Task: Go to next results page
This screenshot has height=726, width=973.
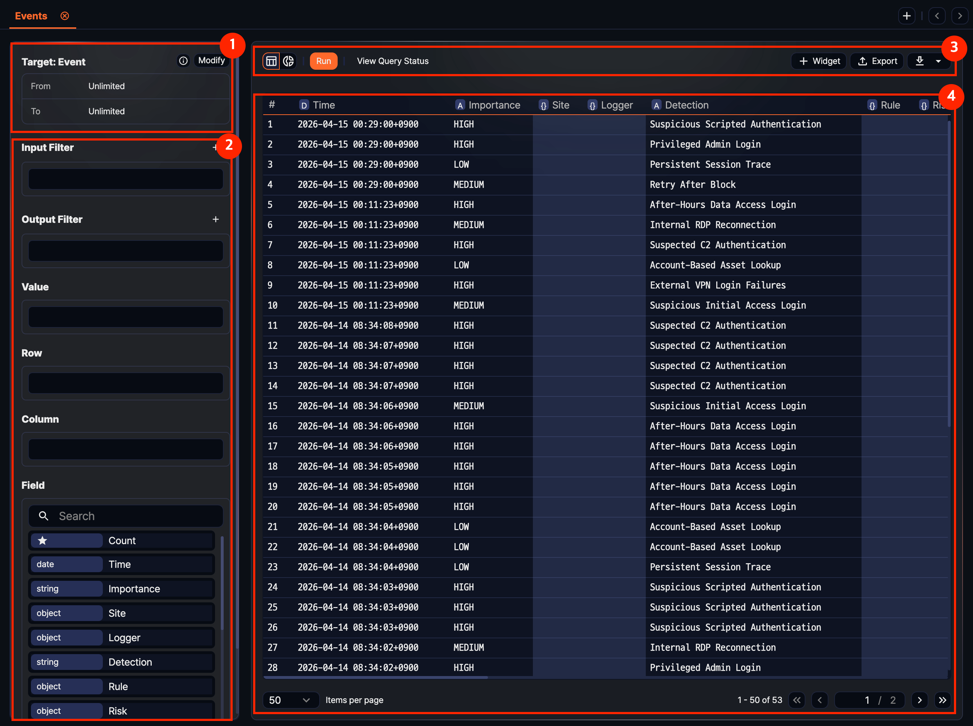Action: (x=919, y=700)
